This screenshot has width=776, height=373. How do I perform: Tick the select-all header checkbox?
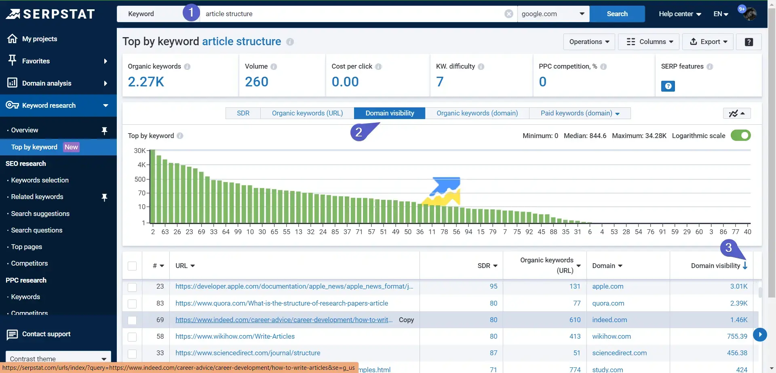132,266
